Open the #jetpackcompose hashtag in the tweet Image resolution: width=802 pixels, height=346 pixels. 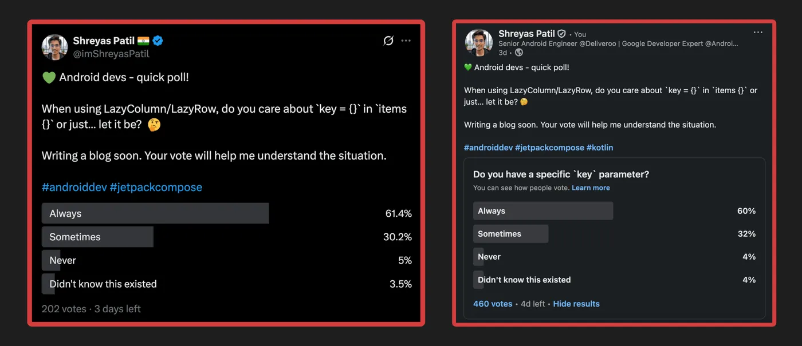pos(156,187)
